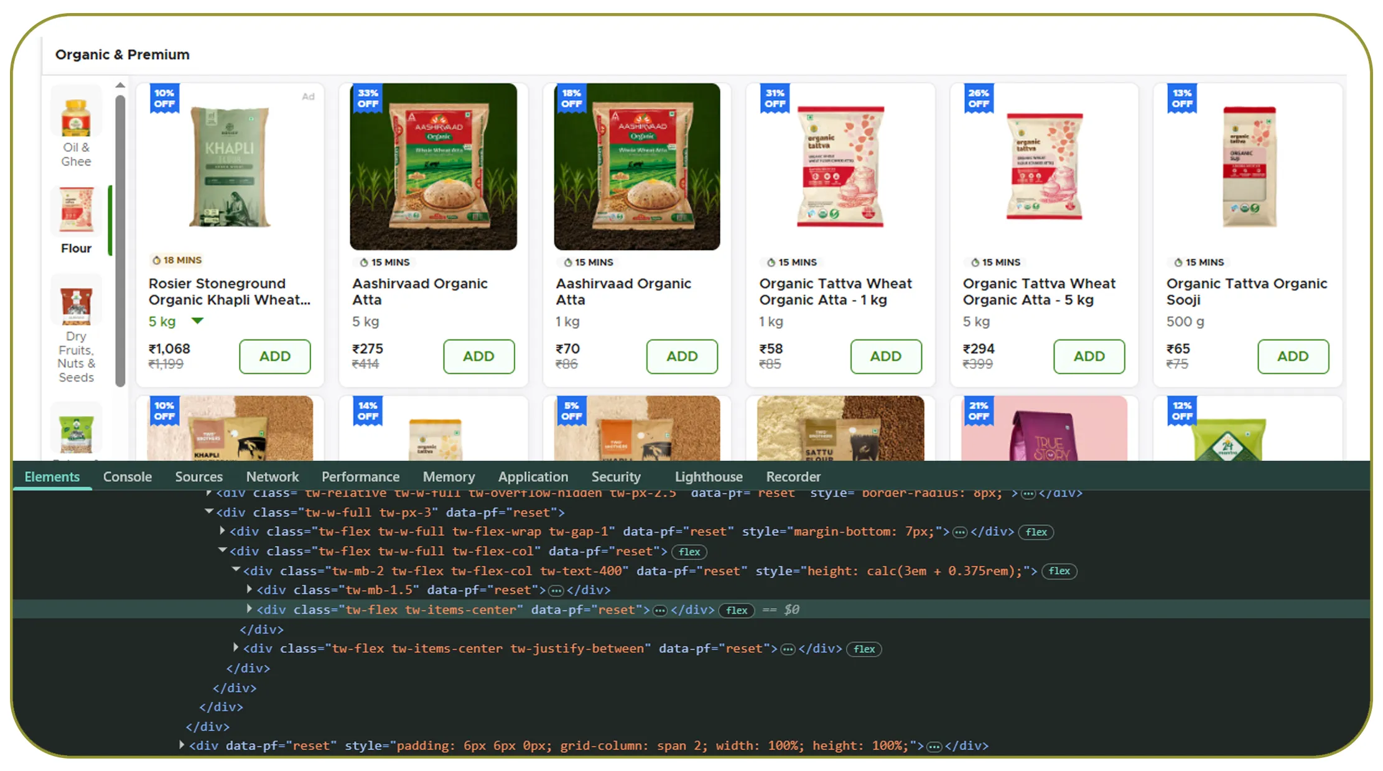The height and width of the screenshot is (771, 1383).
Task: Toggle flex badge on selected div
Action: click(x=737, y=611)
